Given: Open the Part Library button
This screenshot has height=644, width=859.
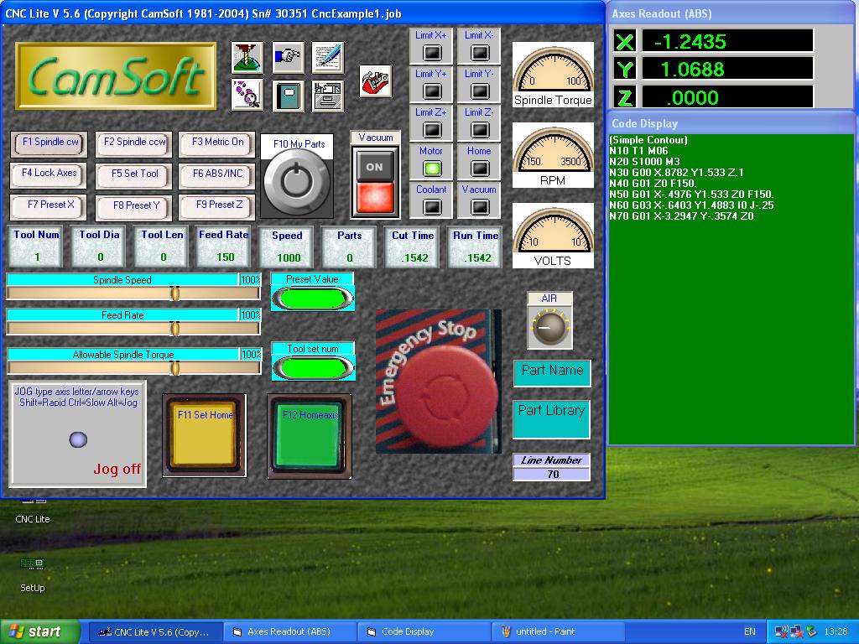Looking at the screenshot, I should pyautogui.click(x=552, y=419).
